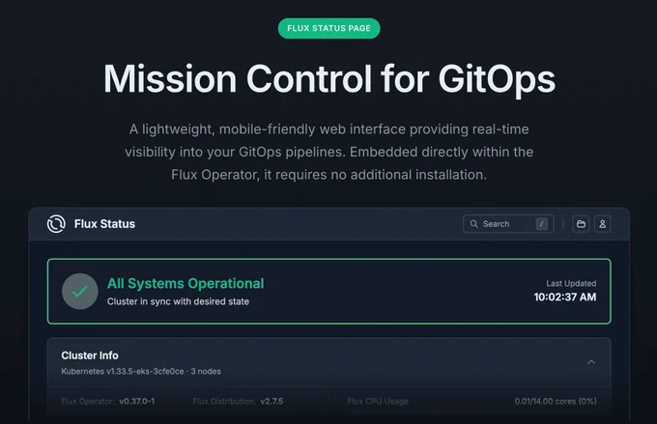Click the slash shortcut key badge

tap(541, 224)
